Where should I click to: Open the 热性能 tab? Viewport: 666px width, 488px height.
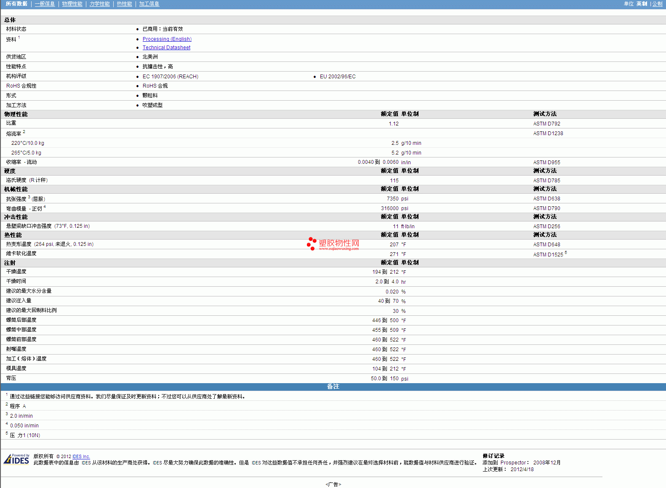click(x=124, y=4)
